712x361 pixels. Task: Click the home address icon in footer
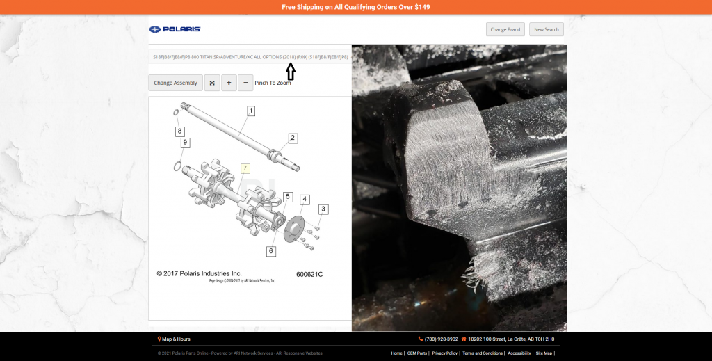(x=464, y=339)
